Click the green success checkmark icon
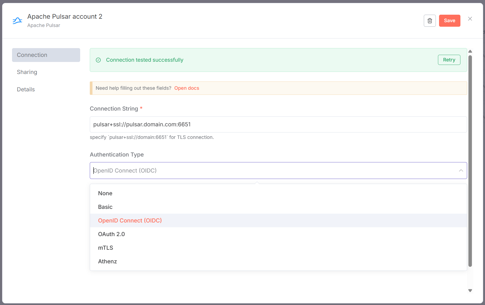The width and height of the screenshot is (485, 305). point(98,60)
